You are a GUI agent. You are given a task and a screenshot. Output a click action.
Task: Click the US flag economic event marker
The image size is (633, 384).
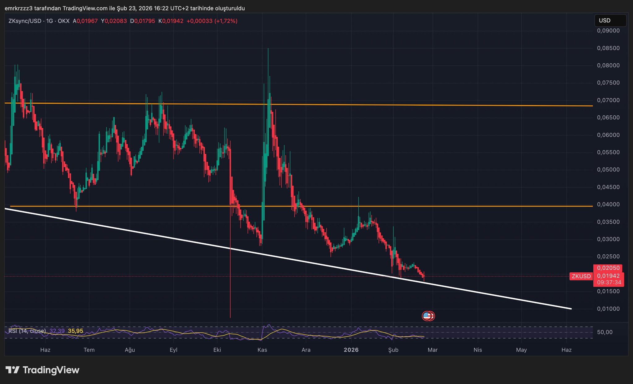[427, 316]
